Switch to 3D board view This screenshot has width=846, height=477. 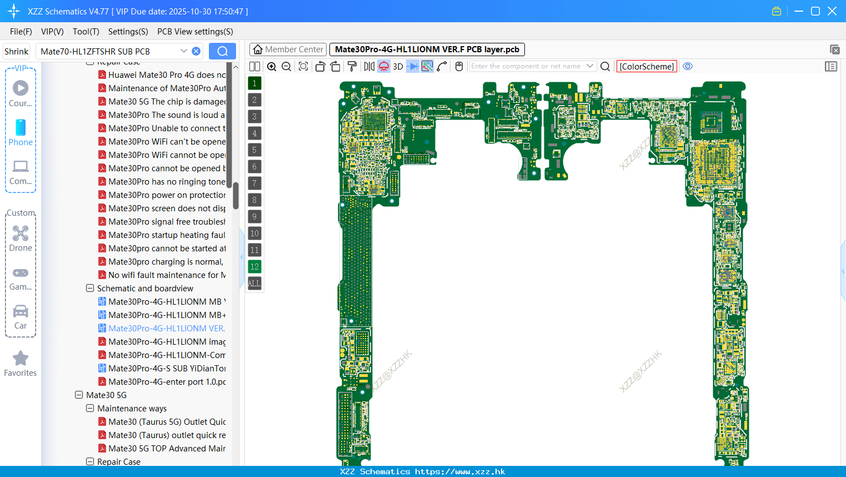pyautogui.click(x=398, y=66)
